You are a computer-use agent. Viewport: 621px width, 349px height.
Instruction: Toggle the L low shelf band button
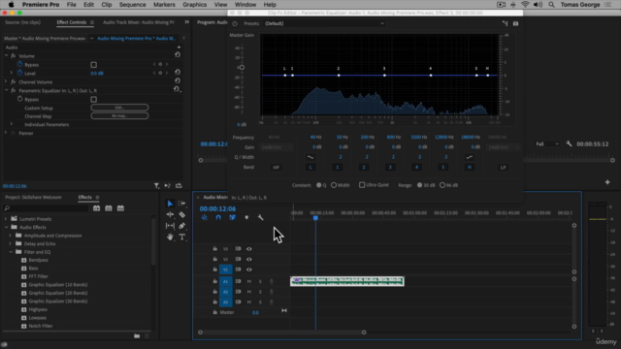point(310,168)
